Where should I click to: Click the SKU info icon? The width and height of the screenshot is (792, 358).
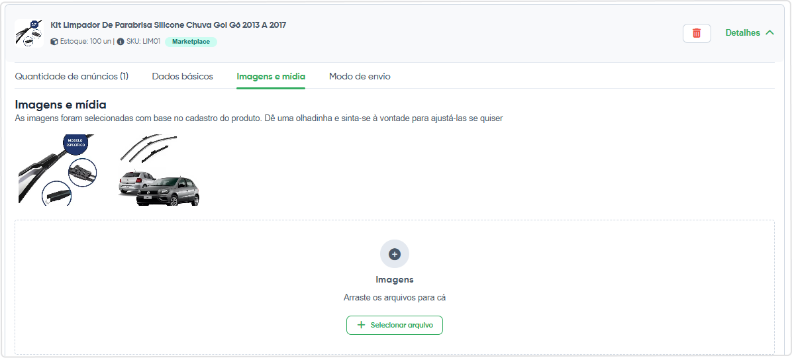[x=121, y=42]
